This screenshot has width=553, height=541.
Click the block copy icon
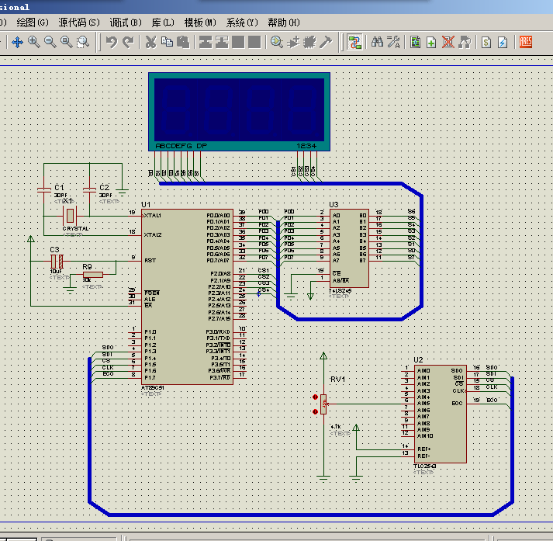pyautogui.click(x=206, y=43)
